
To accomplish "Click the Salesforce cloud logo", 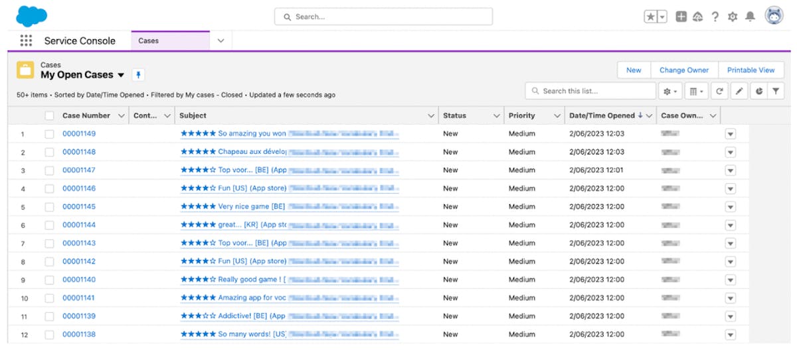I will click(x=31, y=15).
